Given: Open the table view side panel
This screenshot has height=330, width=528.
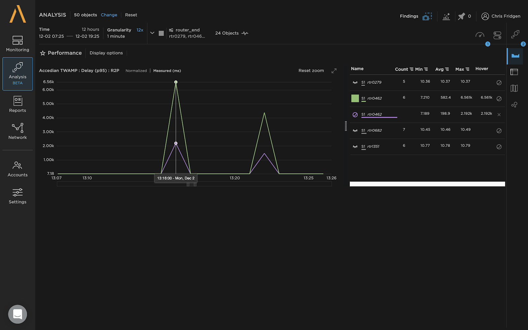Looking at the screenshot, I should [514, 72].
